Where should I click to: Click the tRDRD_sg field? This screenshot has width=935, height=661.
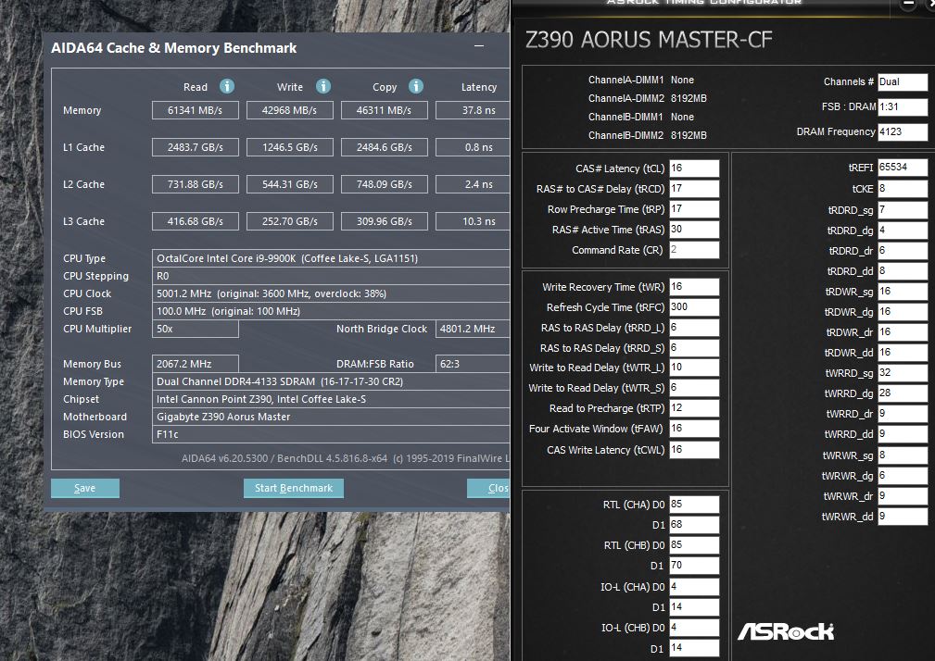click(903, 209)
